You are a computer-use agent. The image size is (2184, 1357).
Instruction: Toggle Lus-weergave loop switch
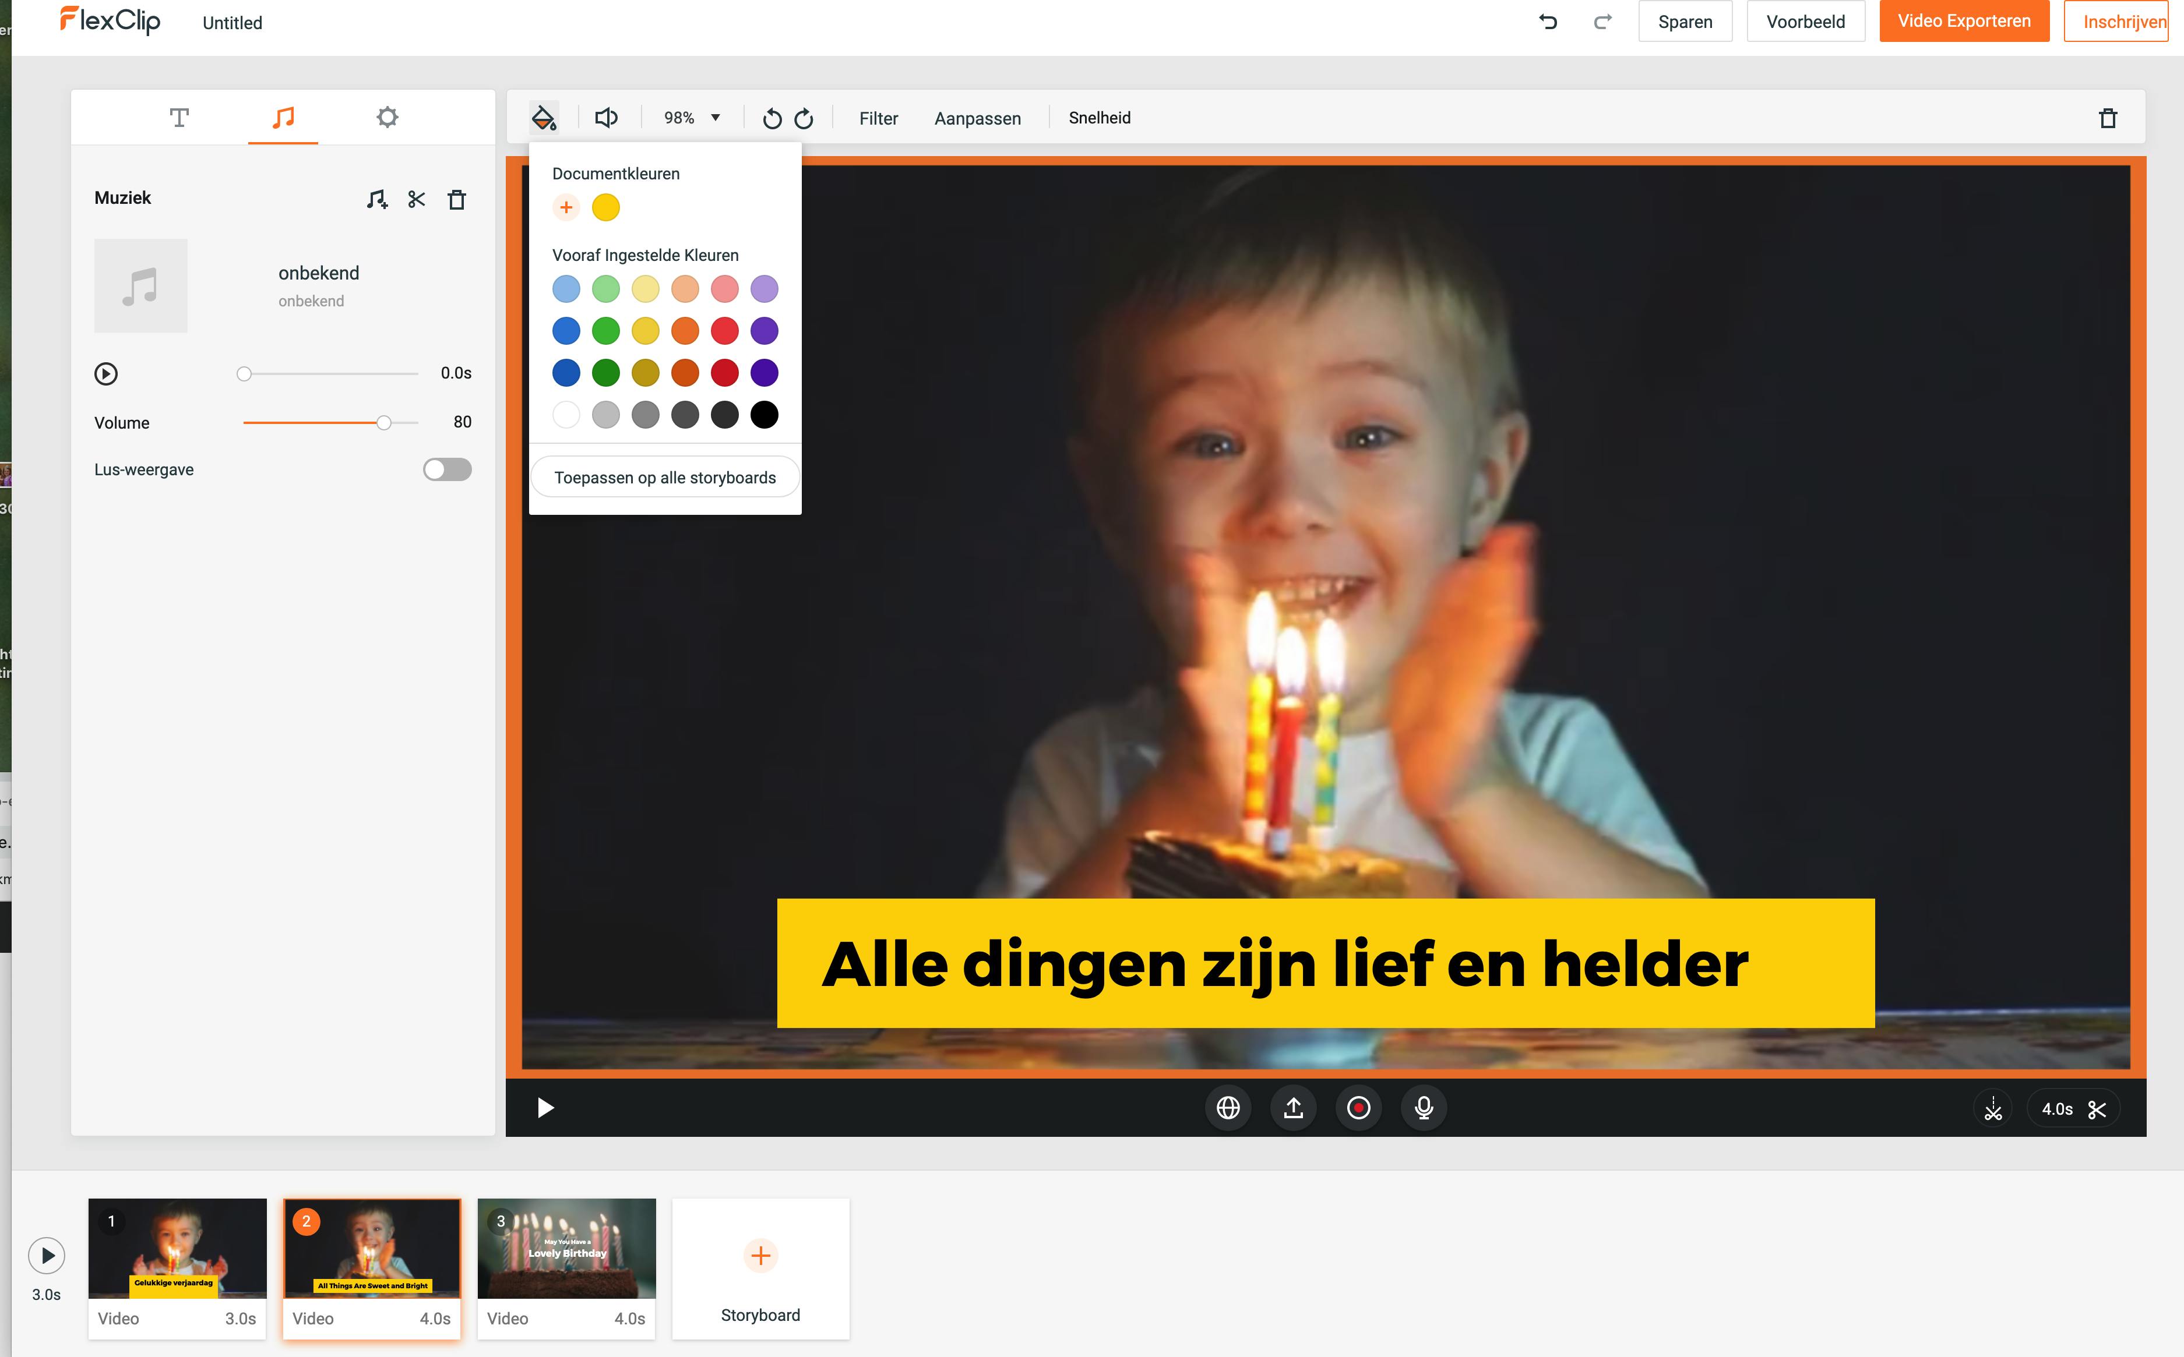pyautogui.click(x=447, y=469)
